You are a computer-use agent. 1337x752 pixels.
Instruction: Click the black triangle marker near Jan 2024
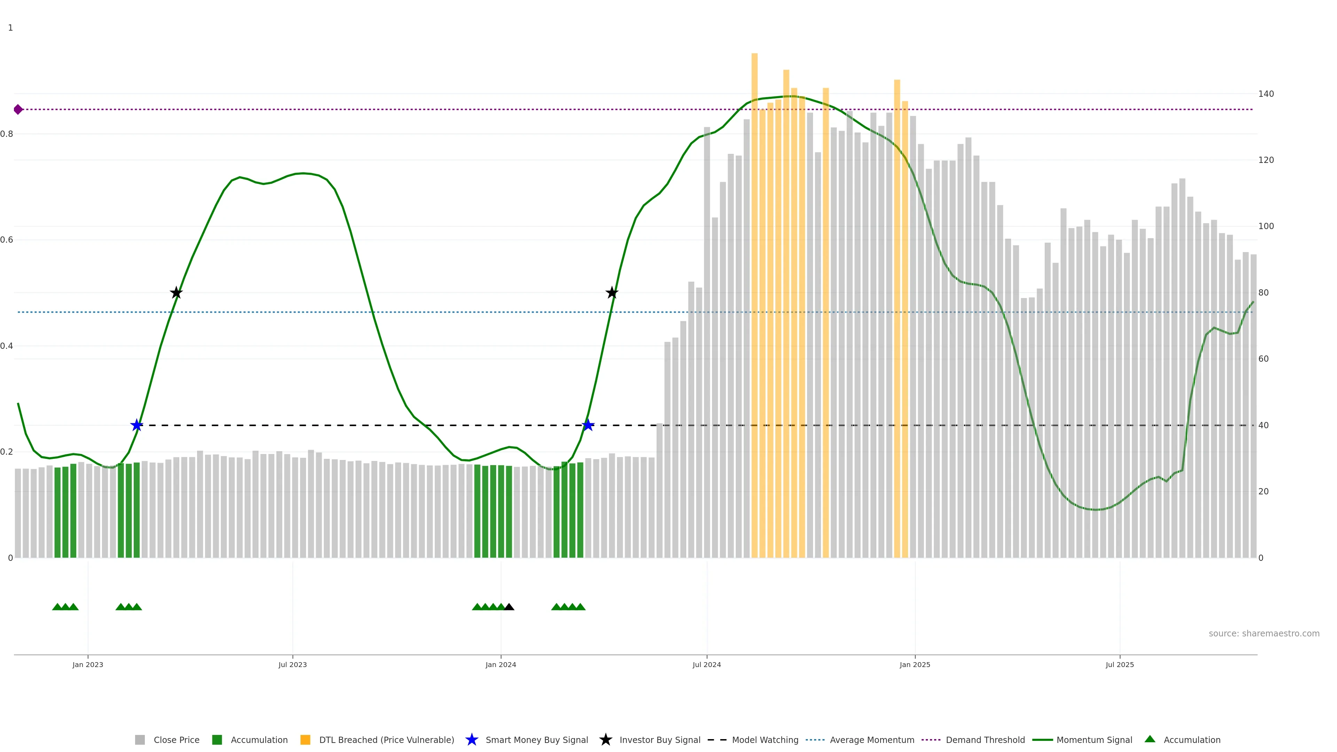509,607
